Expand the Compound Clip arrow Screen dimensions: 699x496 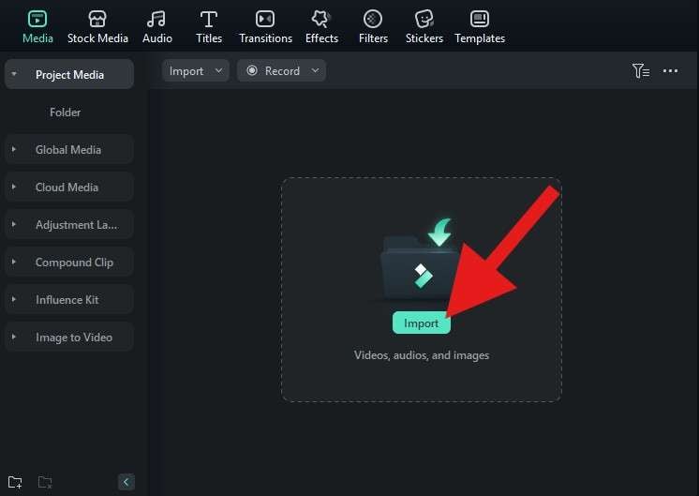point(14,262)
